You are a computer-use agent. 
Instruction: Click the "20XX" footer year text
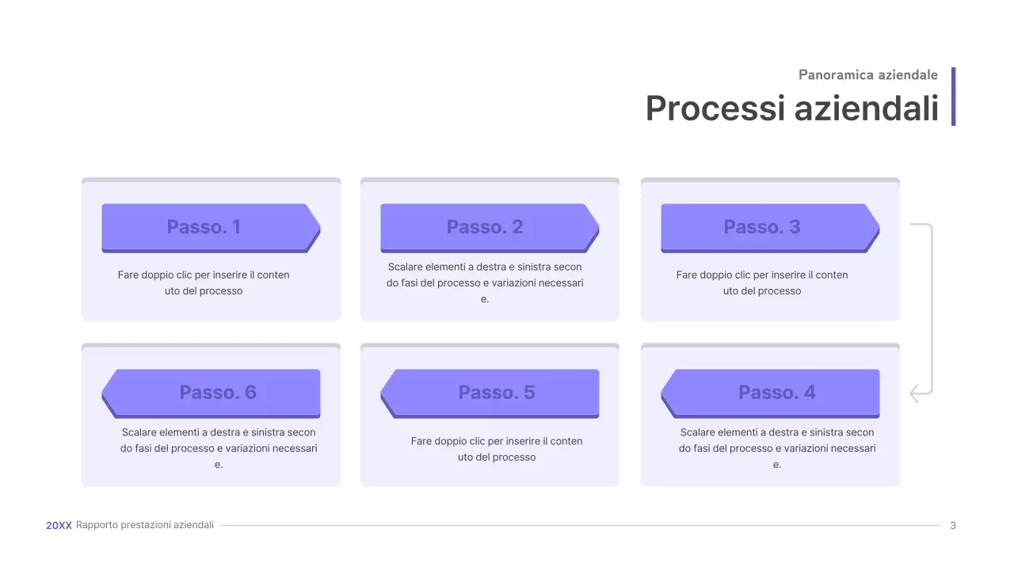[x=59, y=526]
